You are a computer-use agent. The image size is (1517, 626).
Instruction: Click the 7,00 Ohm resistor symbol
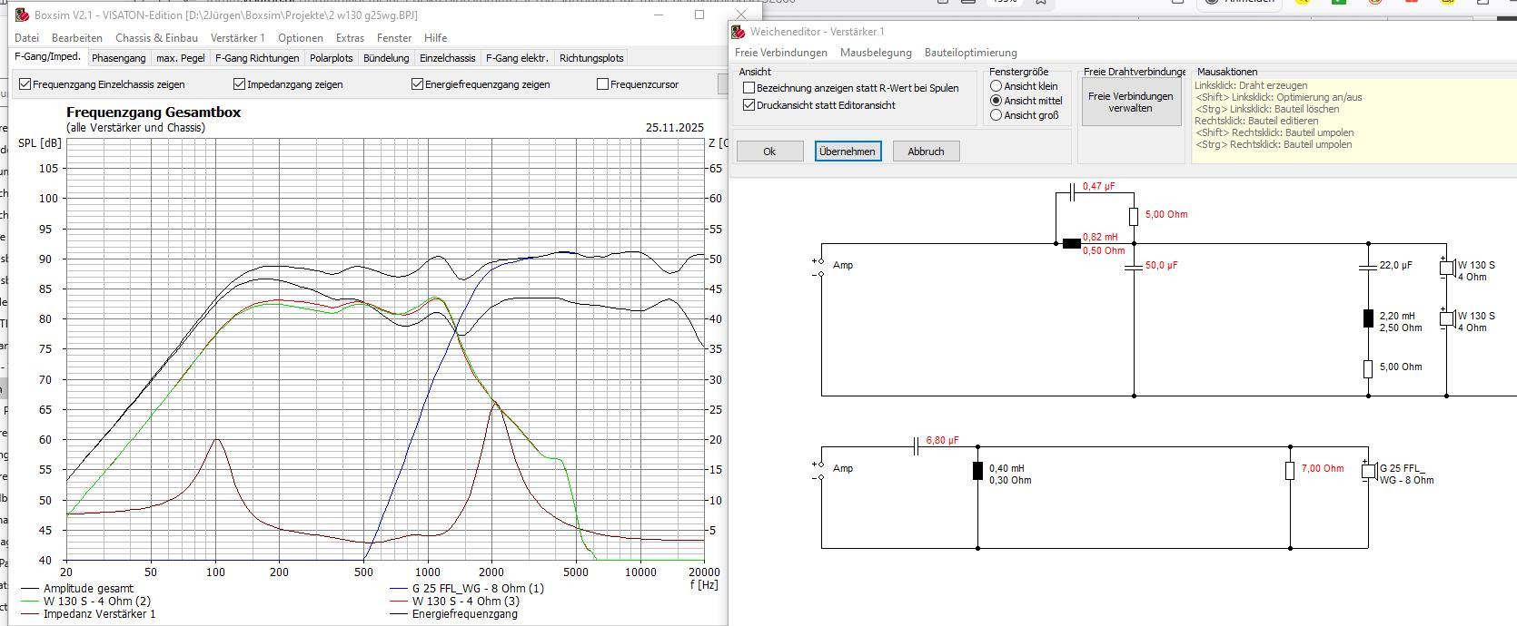[1290, 470]
